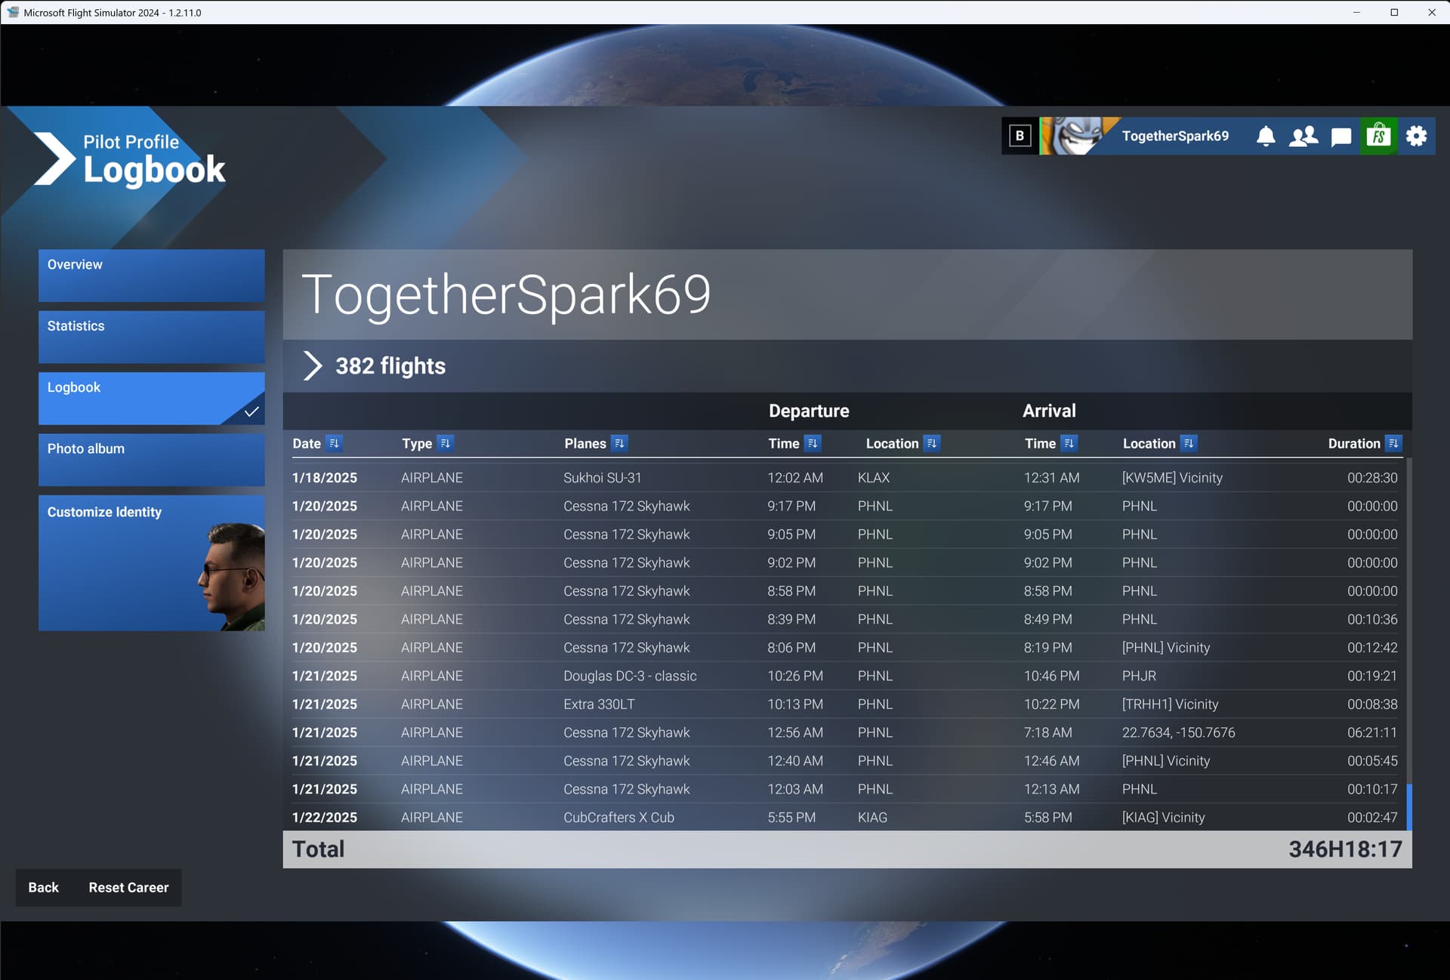Screen dimensions: 1450x980
Task: Click departure time 12:56 AM
Action: [x=795, y=732]
